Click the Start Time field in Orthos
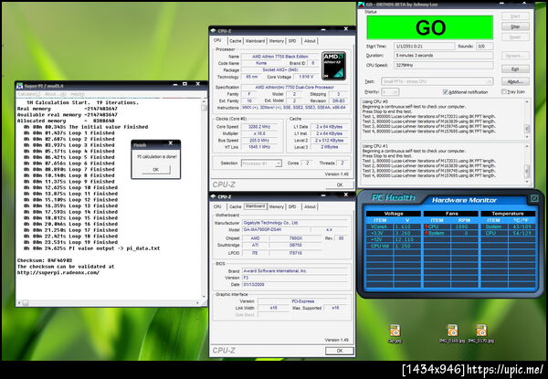 [x=425, y=46]
